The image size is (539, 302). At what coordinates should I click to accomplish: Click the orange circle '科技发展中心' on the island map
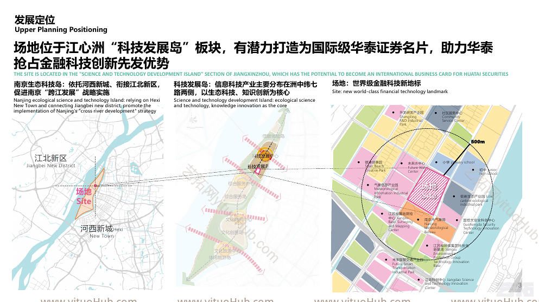pyautogui.click(x=265, y=155)
